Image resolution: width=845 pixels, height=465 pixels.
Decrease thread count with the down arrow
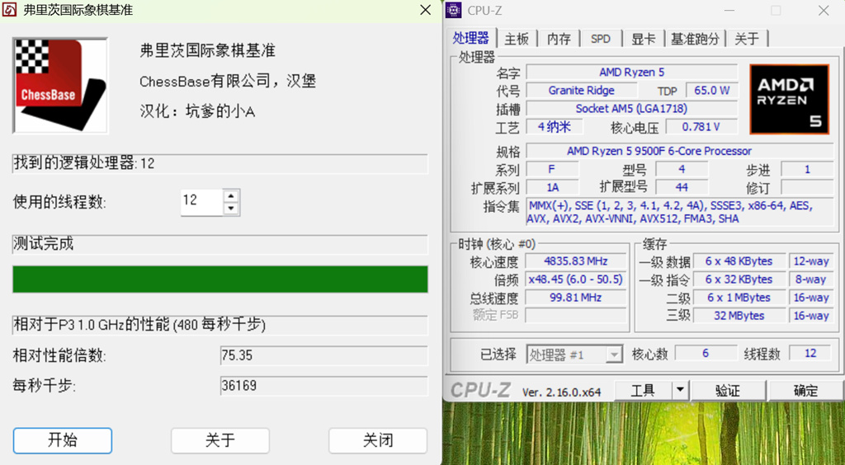coord(231,209)
